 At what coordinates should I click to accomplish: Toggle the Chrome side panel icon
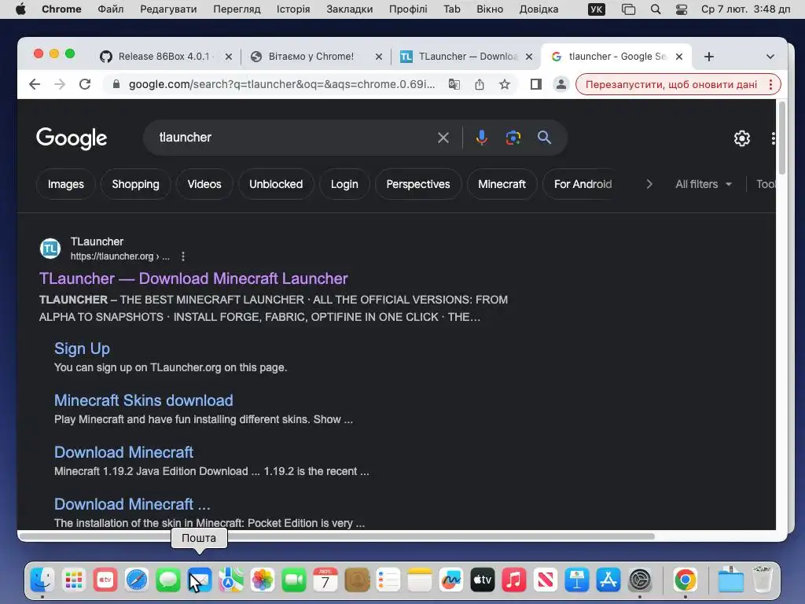point(536,84)
